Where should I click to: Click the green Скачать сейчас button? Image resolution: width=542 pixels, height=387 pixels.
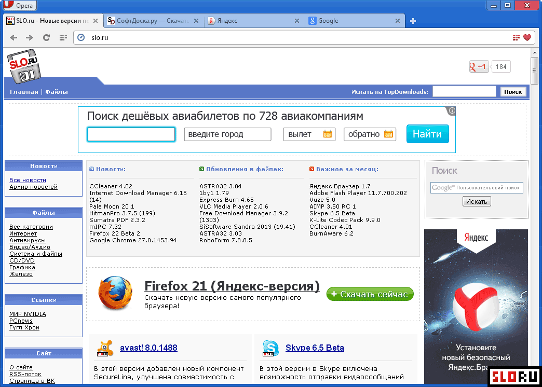370,294
